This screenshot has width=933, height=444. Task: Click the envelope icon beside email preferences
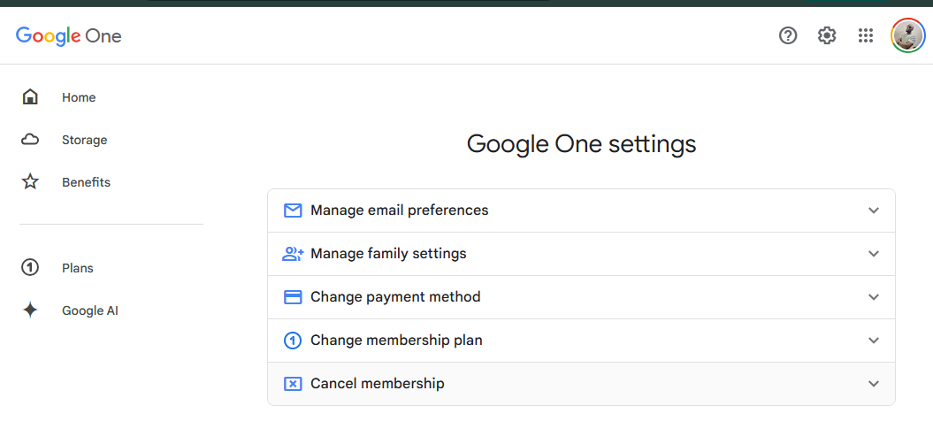293,211
